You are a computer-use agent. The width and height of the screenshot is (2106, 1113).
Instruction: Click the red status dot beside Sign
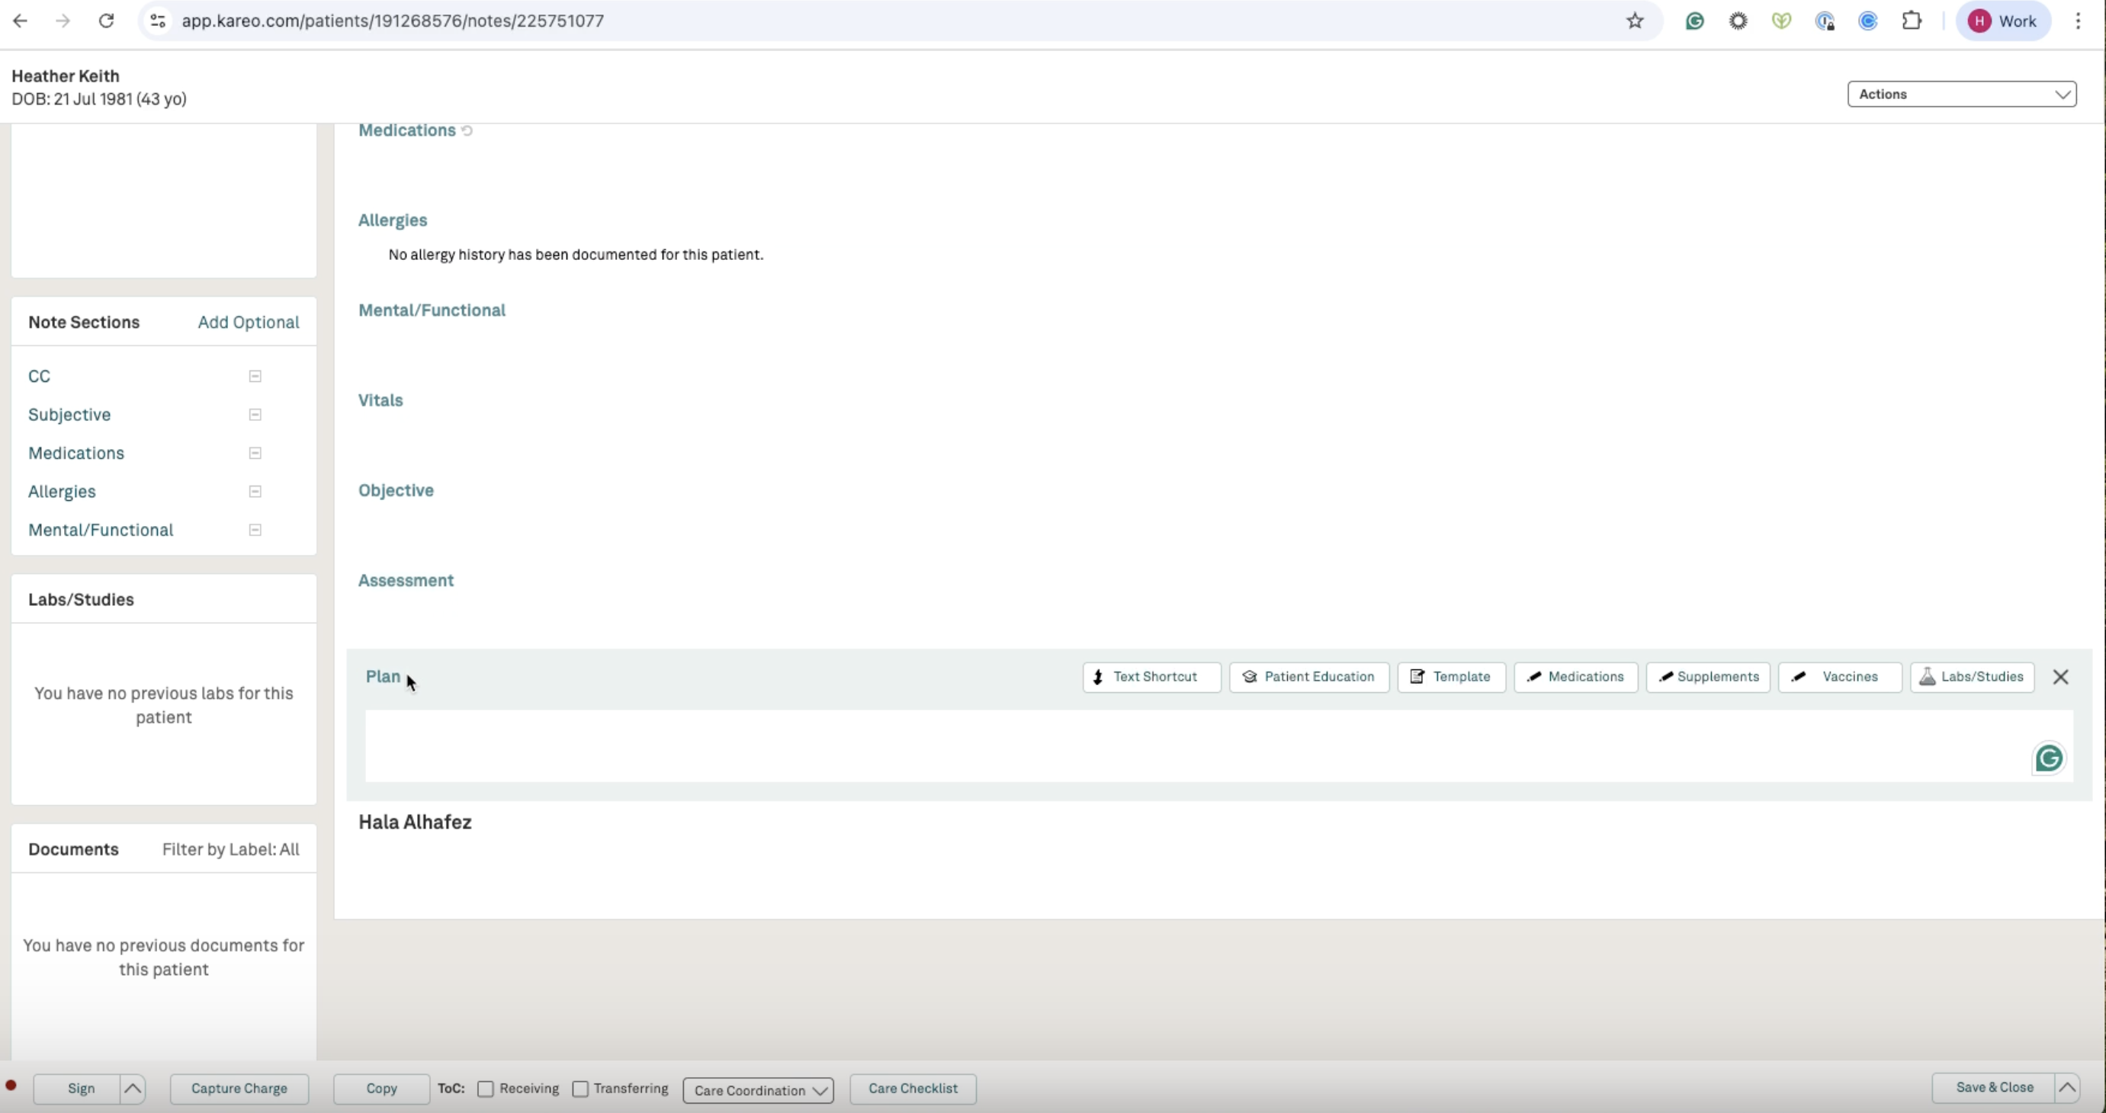pos(11,1086)
